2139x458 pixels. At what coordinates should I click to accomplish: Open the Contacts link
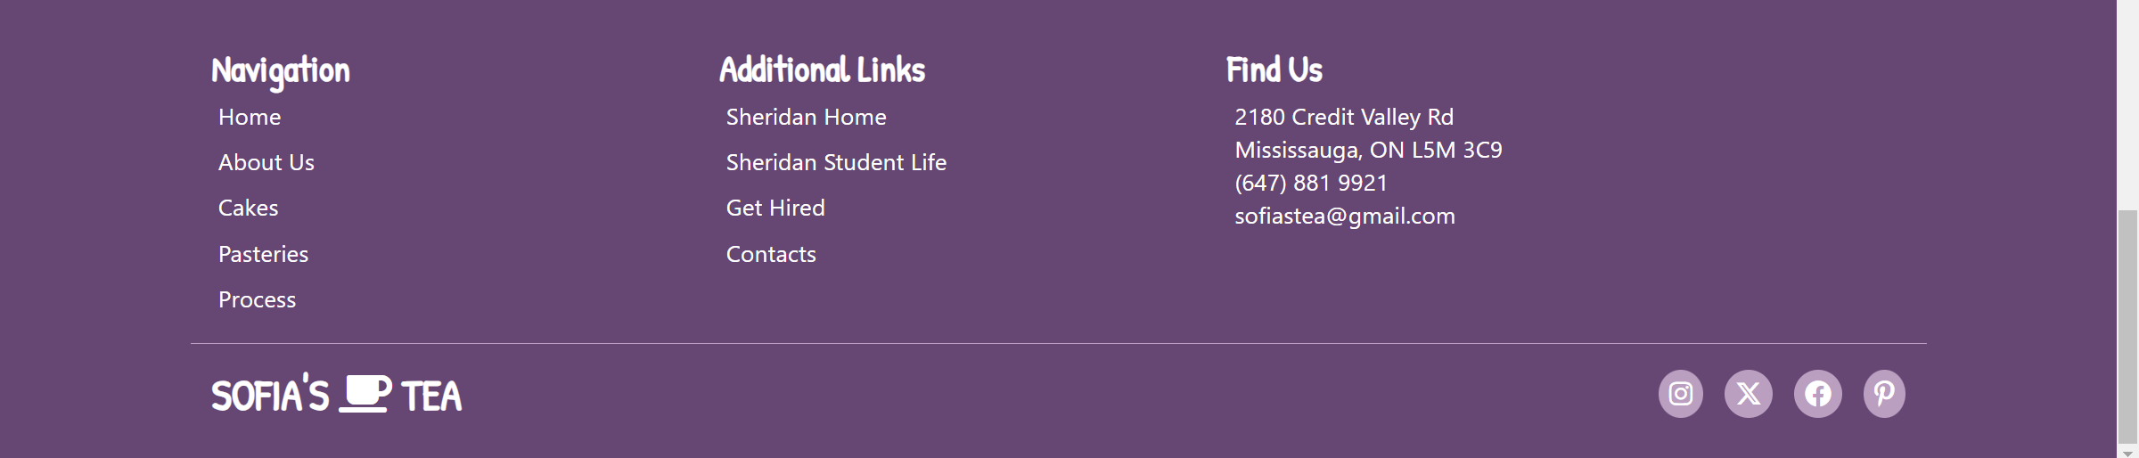[x=771, y=254]
